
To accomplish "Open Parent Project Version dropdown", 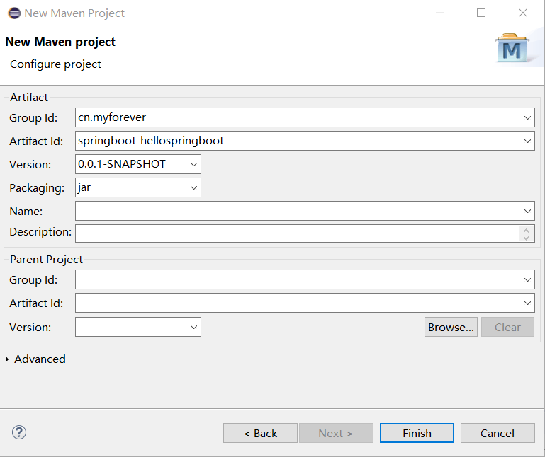I will pos(193,327).
